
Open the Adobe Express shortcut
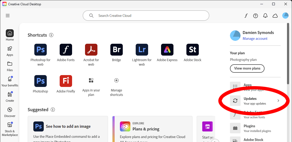(167, 50)
